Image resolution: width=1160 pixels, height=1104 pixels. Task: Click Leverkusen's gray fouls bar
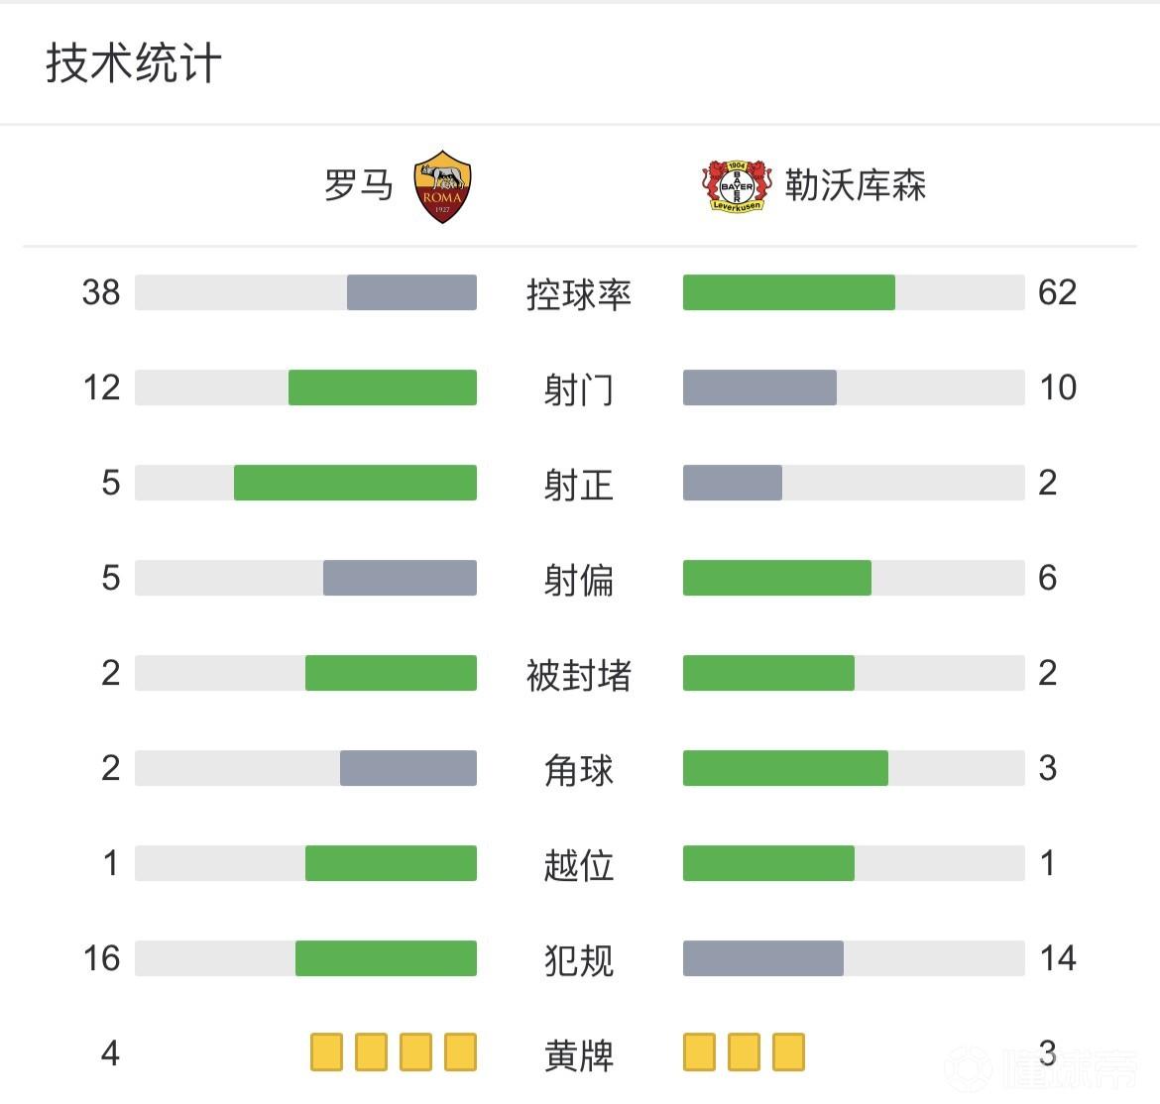pyautogui.click(x=763, y=958)
